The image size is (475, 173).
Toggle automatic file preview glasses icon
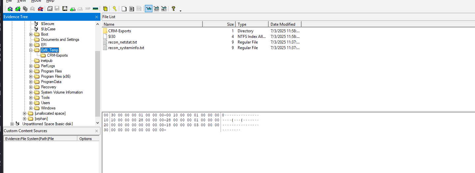[149, 9]
